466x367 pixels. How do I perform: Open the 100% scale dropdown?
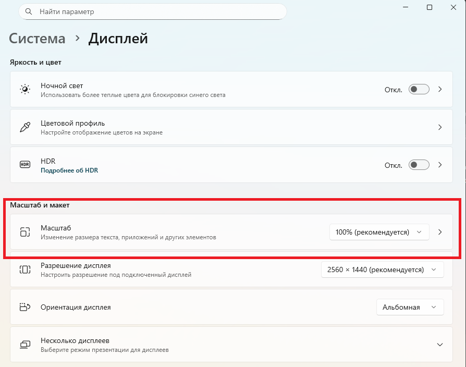coord(379,232)
